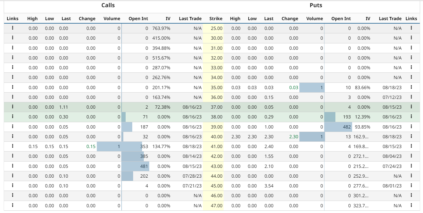Open puts links menu for strike 32.00
This screenshot has height=213, width=423.
[x=411, y=57]
